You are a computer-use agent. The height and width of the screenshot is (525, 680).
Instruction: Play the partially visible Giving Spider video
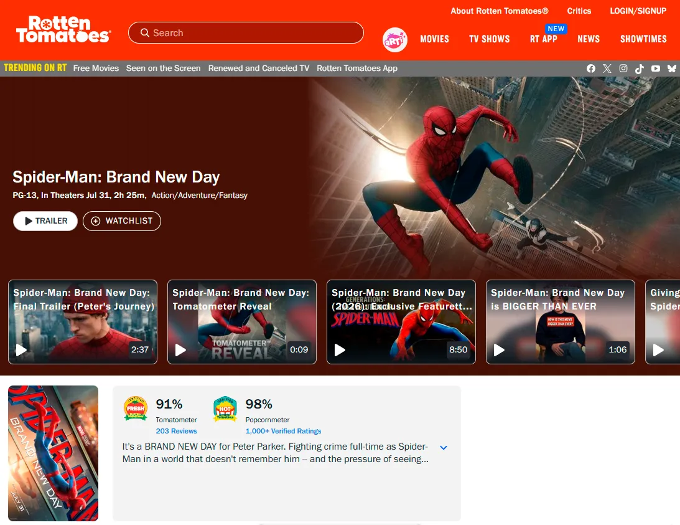[658, 349]
